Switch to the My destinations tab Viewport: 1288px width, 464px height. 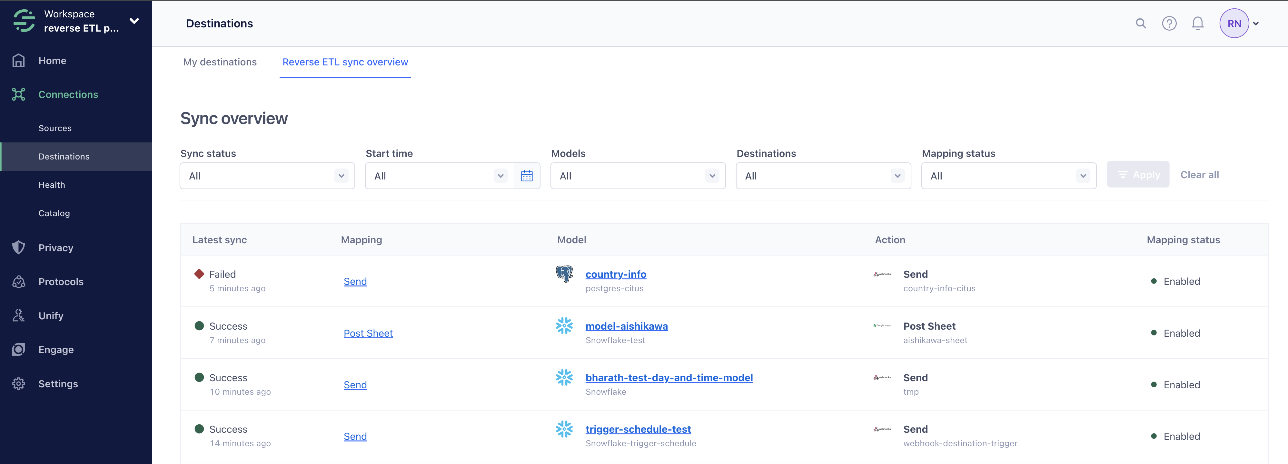pyautogui.click(x=220, y=62)
